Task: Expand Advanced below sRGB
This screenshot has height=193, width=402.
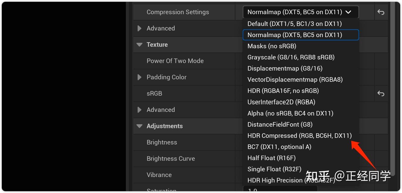Action: [x=139, y=110]
